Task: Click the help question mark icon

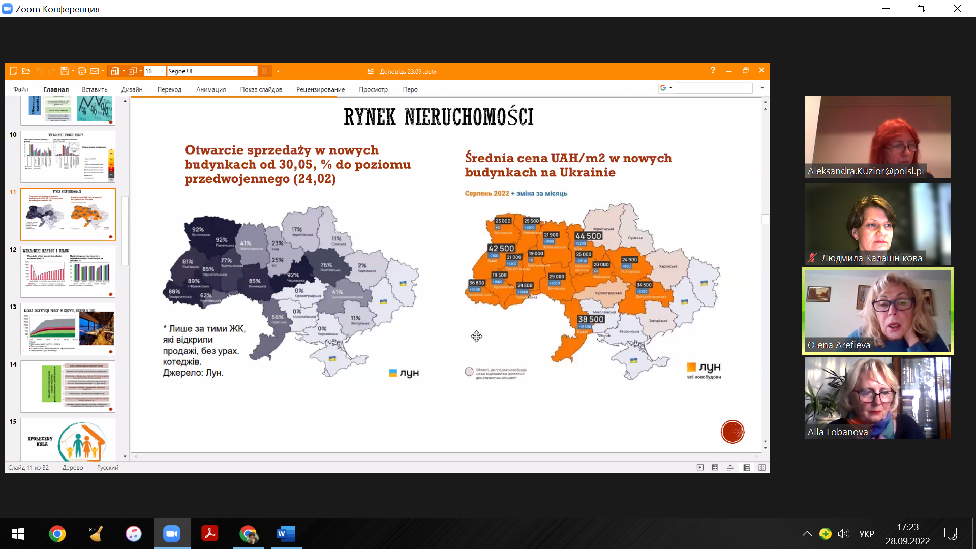Action: pyautogui.click(x=713, y=71)
